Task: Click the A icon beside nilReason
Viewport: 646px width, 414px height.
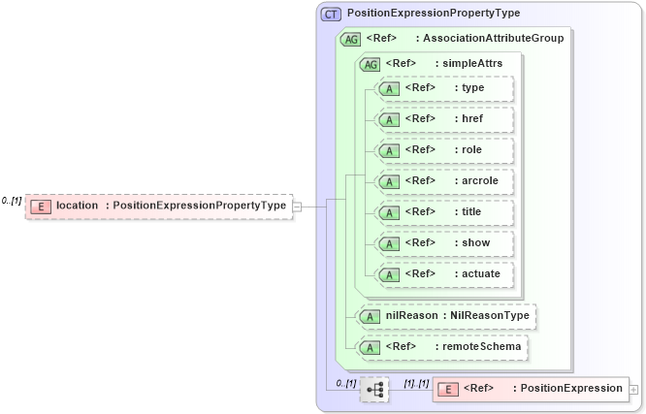Action: pyautogui.click(x=370, y=317)
